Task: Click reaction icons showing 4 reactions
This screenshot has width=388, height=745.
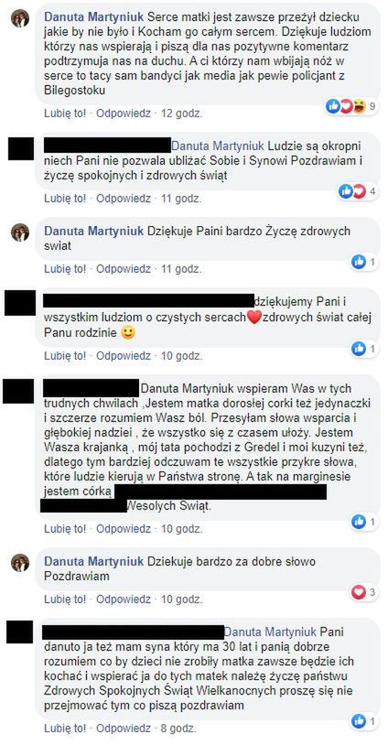Action: [359, 191]
